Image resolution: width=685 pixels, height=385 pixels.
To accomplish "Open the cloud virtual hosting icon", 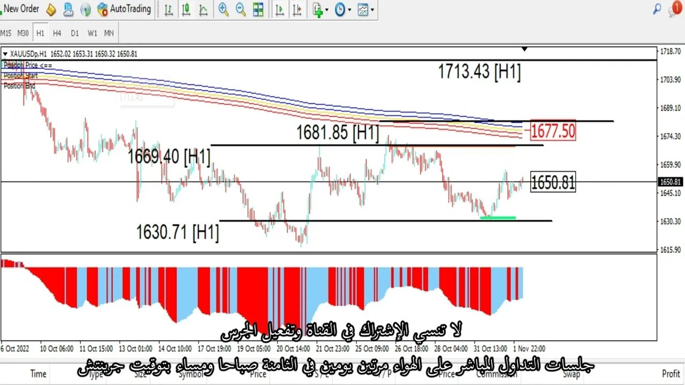I will click(68, 10).
